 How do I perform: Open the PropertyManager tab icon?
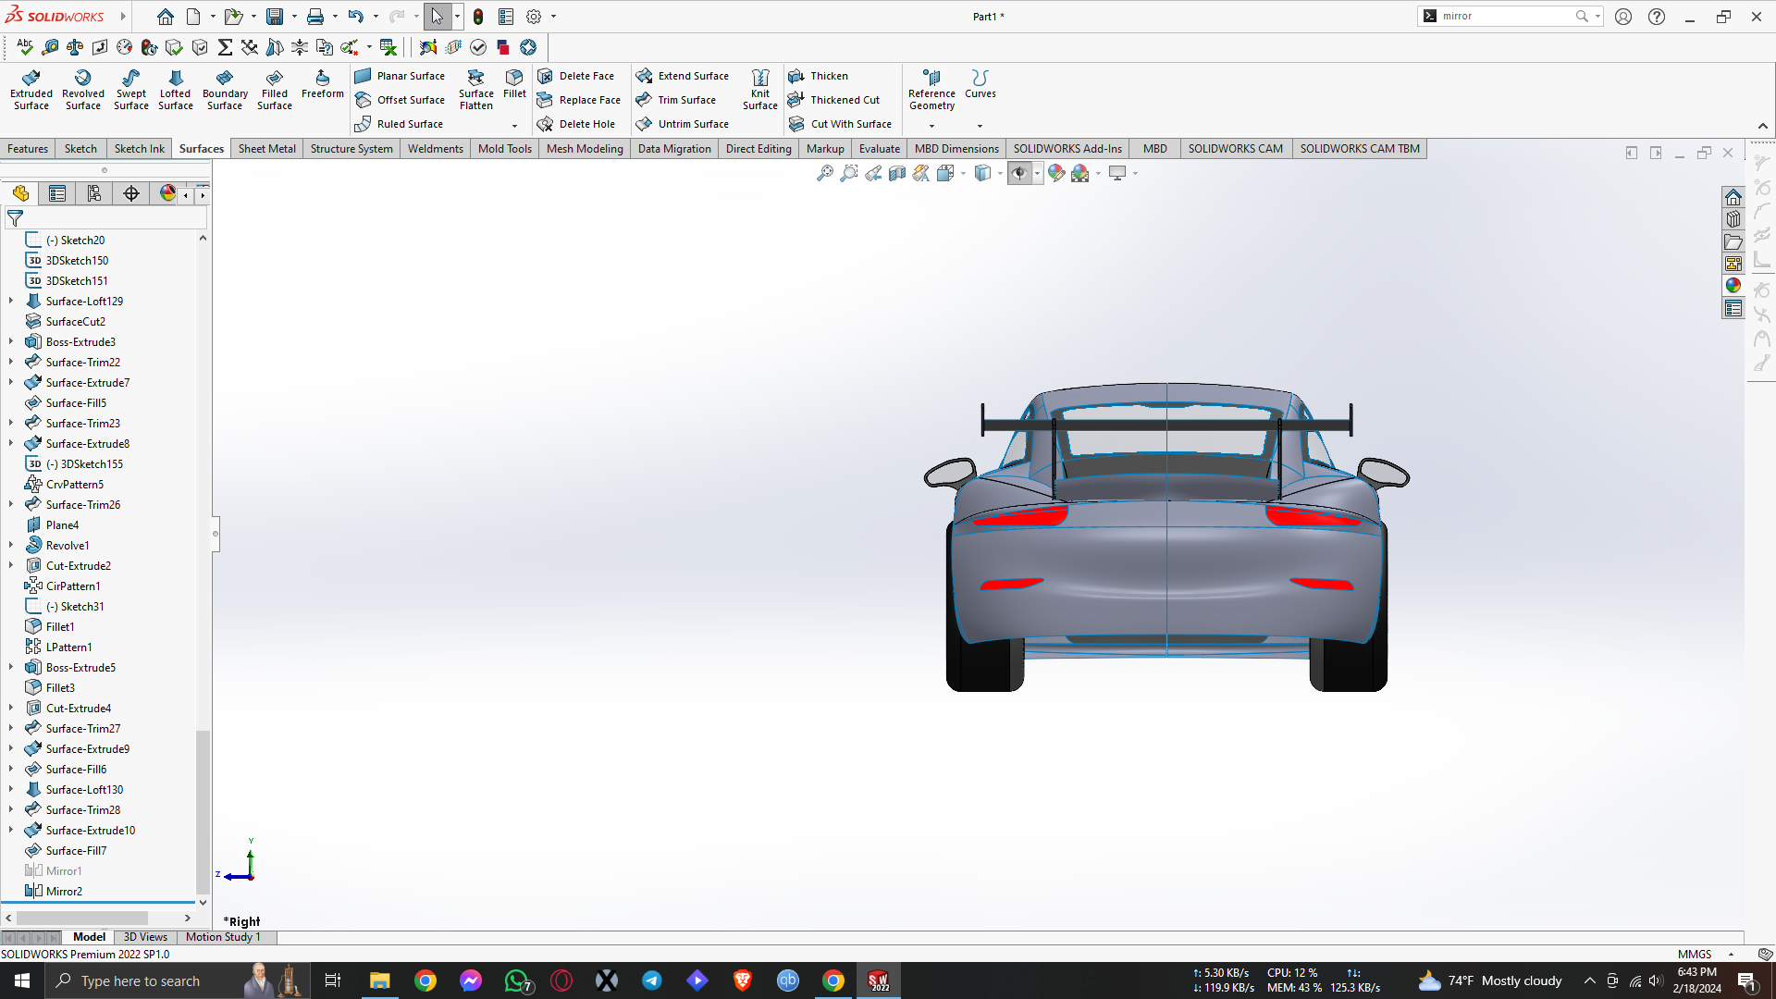click(57, 193)
